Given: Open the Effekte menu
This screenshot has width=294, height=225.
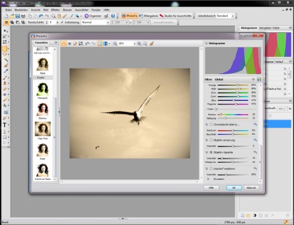Looking at the screenshot, I should [55, 10].
